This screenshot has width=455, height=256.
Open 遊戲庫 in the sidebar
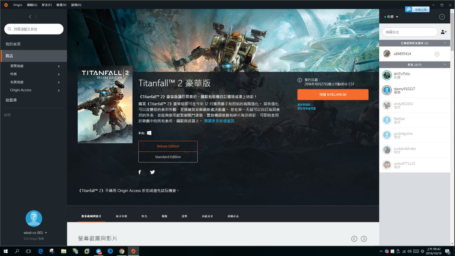pos(11,100)
